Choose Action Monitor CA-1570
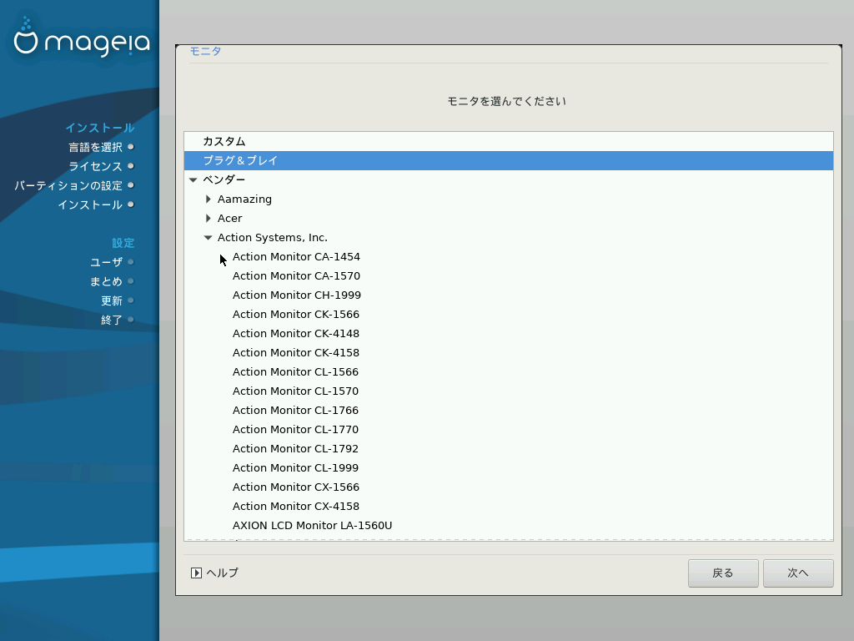The height and width of the screenshot is (641, 854). [296, 275]
